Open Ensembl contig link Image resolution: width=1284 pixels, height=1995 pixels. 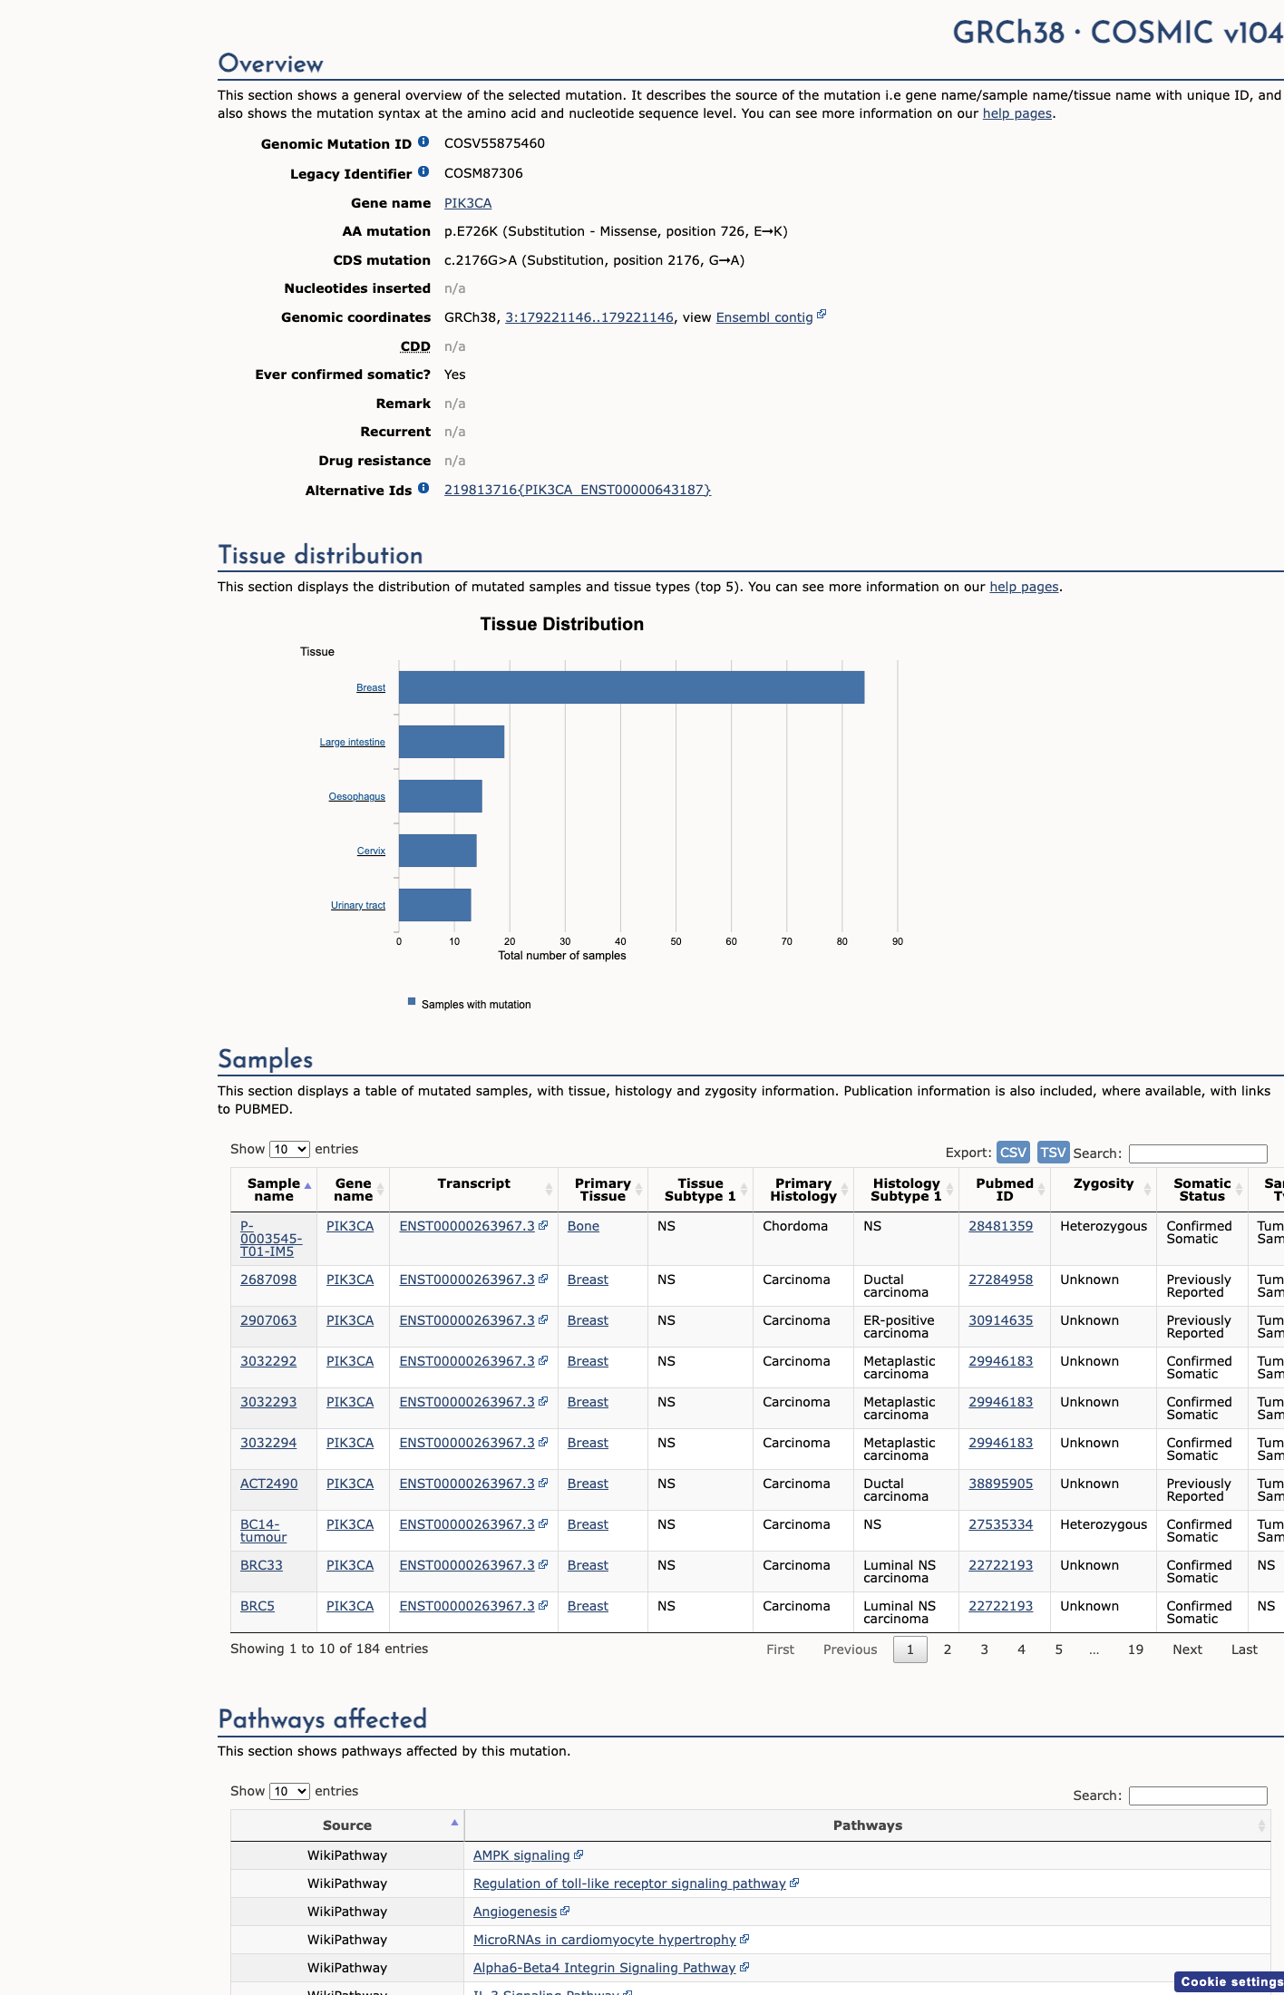(764, 317)
